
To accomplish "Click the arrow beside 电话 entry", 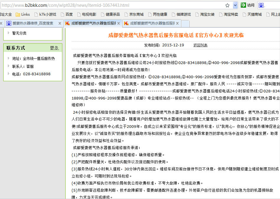I will 8,74.
